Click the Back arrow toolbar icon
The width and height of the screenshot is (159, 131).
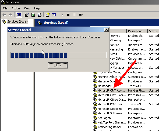(4, 15)
